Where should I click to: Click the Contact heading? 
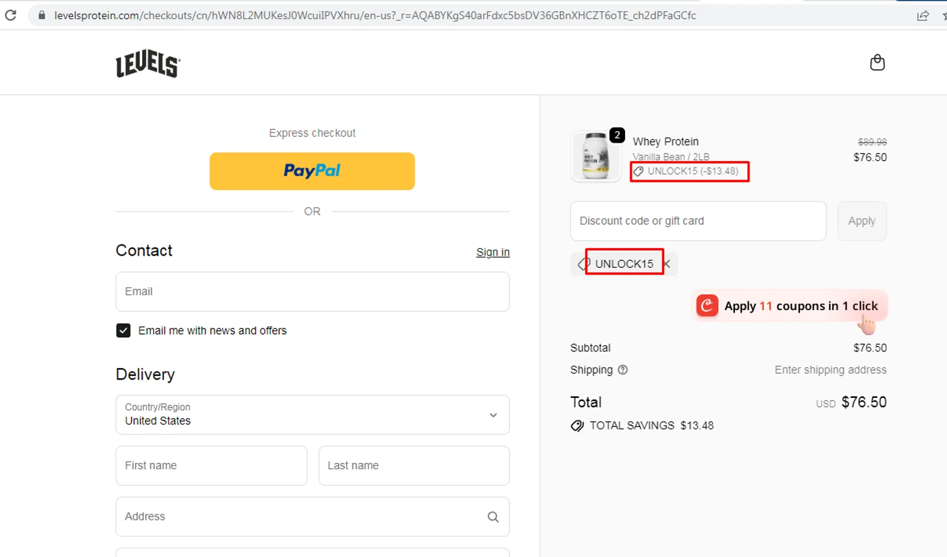point(144,251)
